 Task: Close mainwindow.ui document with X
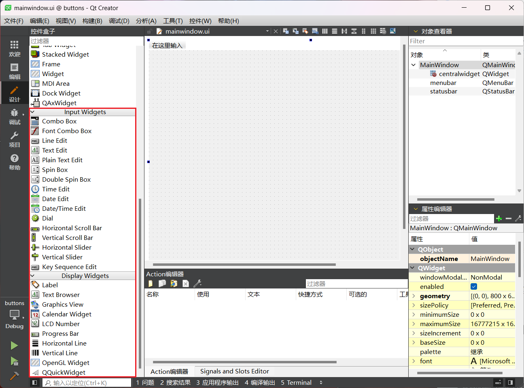[x=276, y=31]
